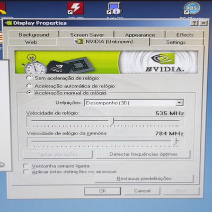Select the NVIDIA (Unknown) tab

[x=103, y=41]
